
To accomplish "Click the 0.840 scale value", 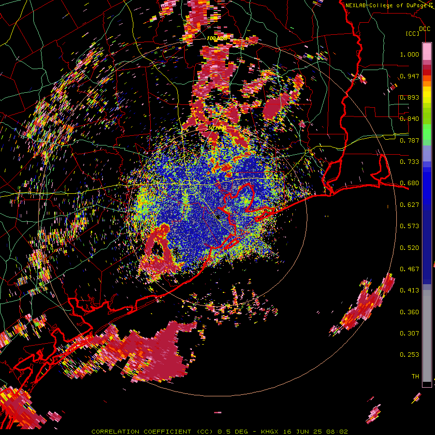I will click(x=409, y=119).
